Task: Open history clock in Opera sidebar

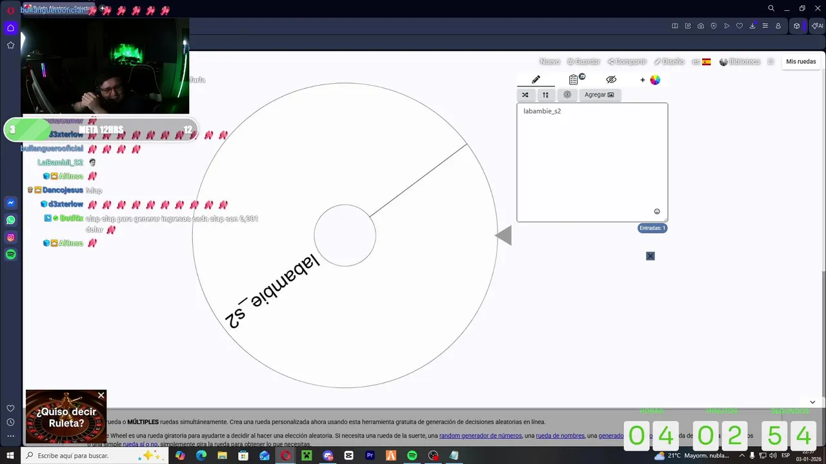Action: [x=10, y=422]
